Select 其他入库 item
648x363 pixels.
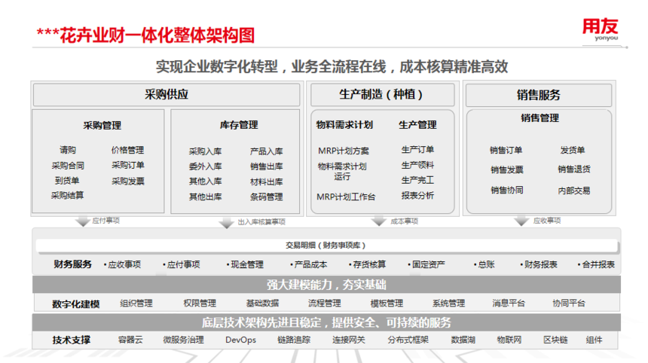tap(206, 181)
